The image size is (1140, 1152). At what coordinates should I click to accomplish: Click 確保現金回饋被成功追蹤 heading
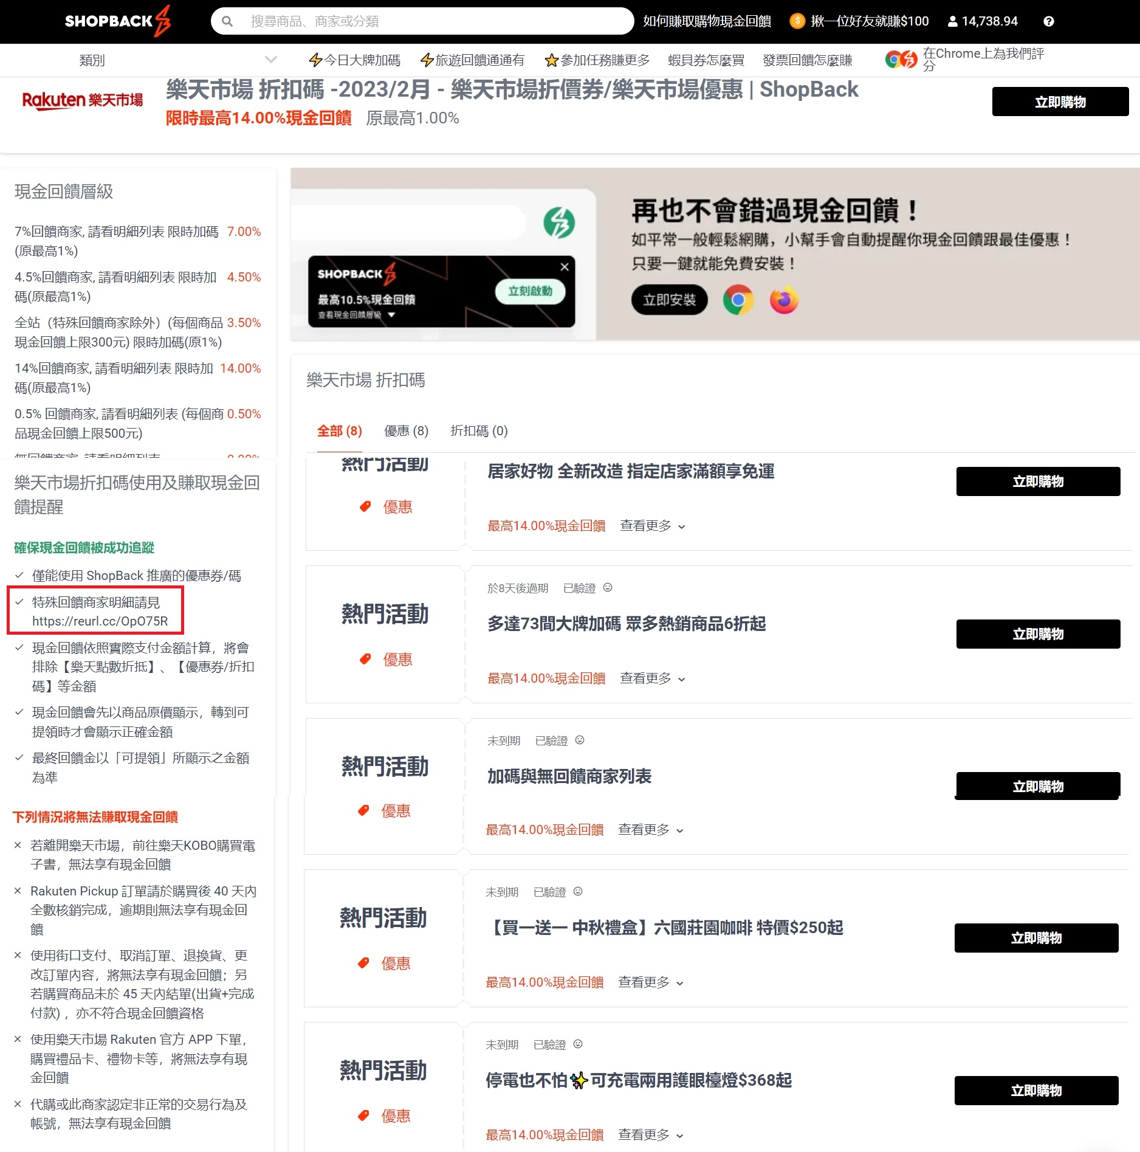84,548
